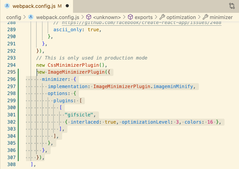This screenshot has height=169, width=239.
Task: Select minimizer breadcrumb item
Action: (221, 17)
